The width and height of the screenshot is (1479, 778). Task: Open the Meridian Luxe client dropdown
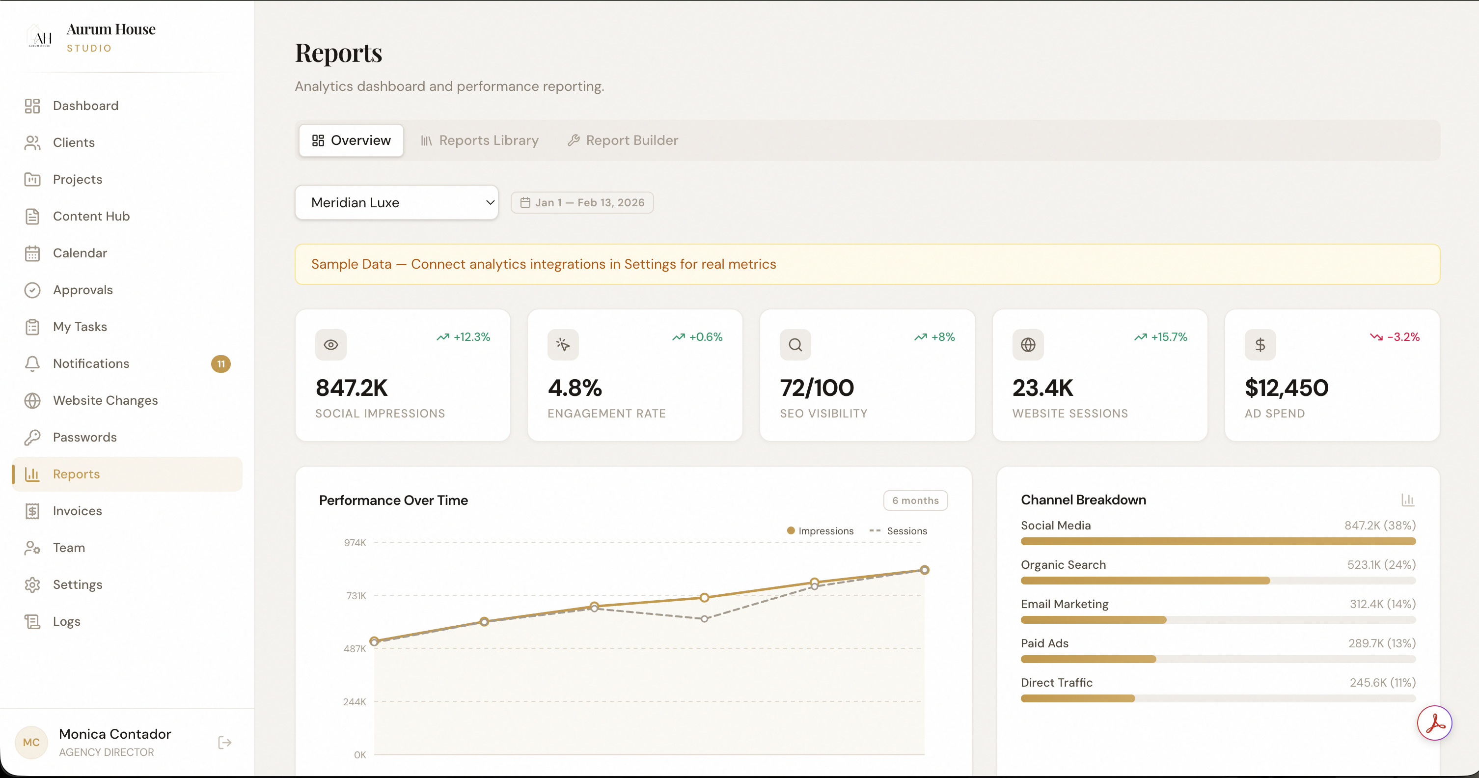[396, 202]
